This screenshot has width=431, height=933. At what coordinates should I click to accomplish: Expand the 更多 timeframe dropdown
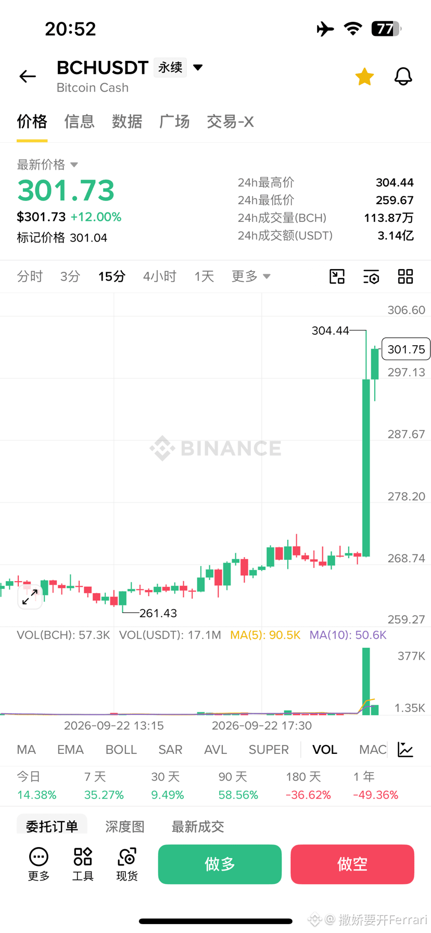coord(251,276)
